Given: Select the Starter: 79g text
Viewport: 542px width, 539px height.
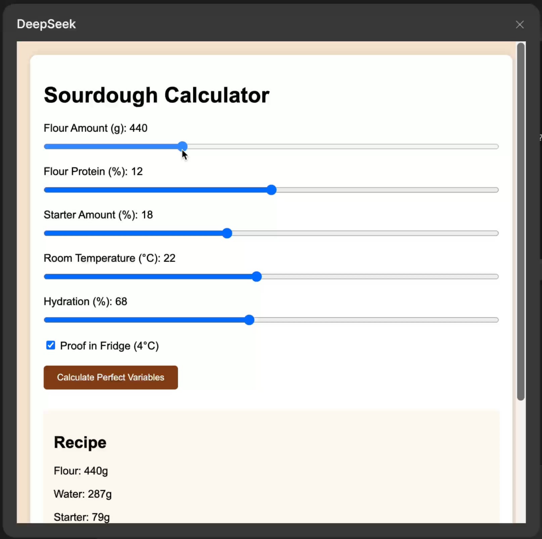Looking at the screenshot, I should click(x=82, y=517).
